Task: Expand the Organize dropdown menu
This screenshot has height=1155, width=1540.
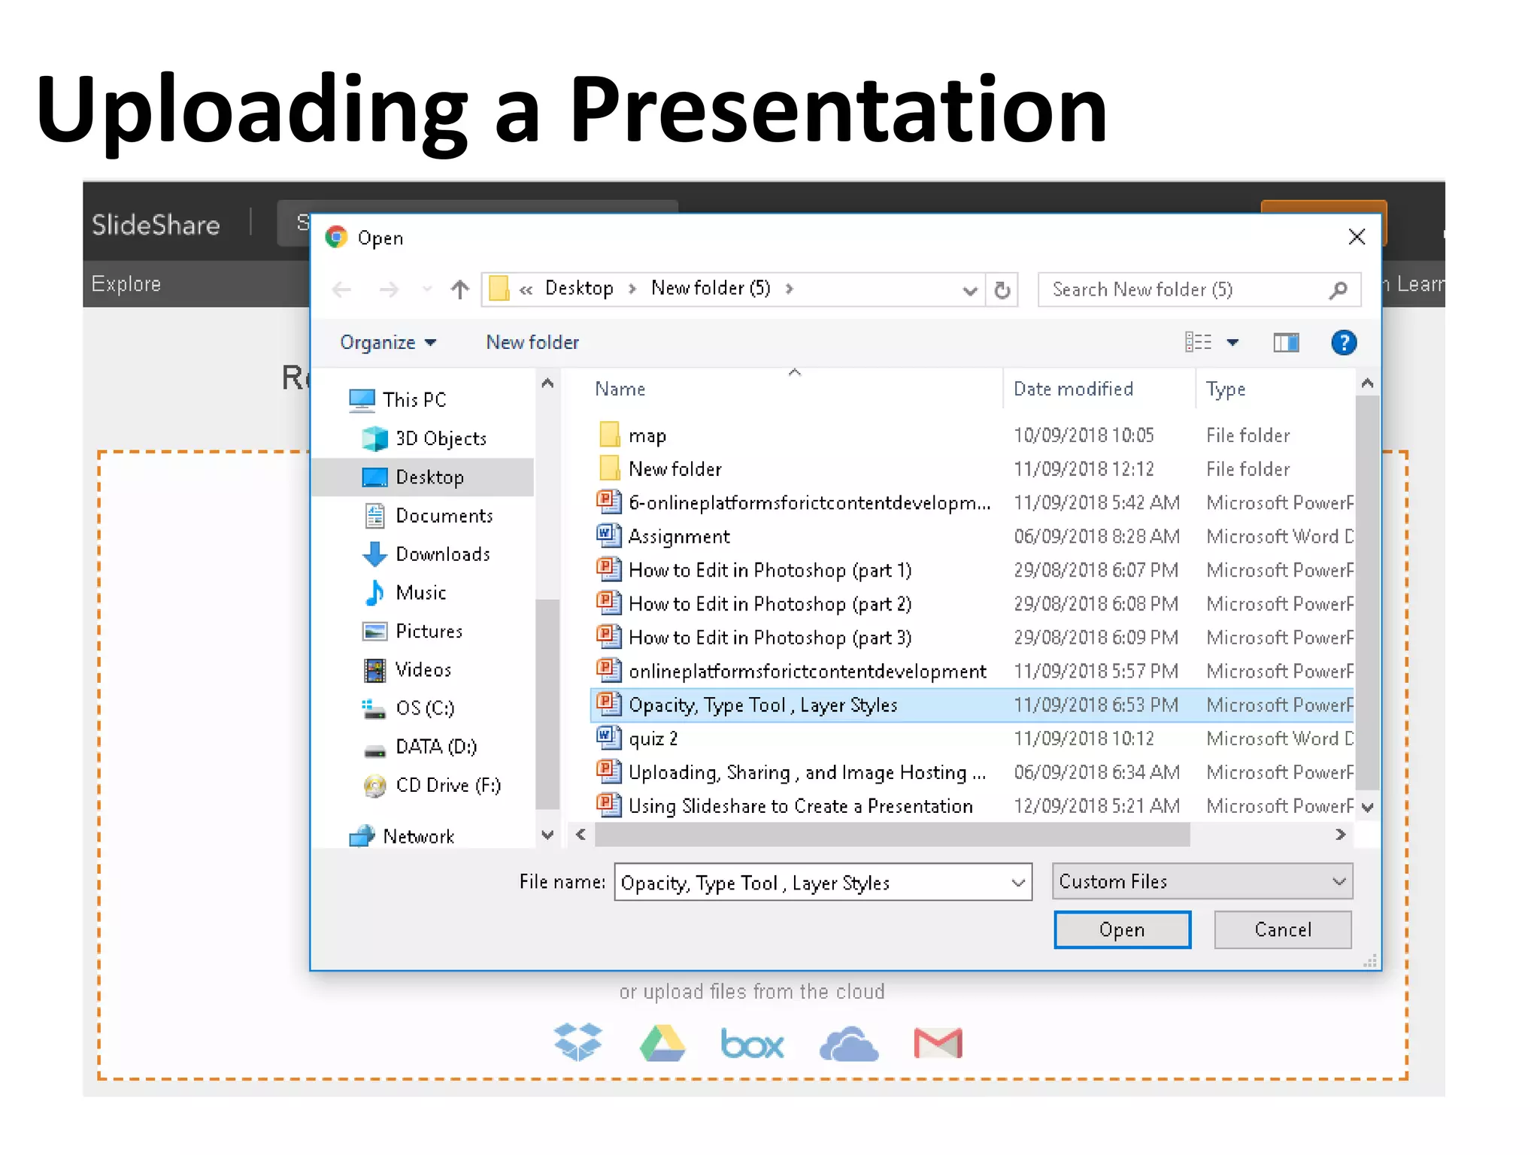Action: coord(387,343)
